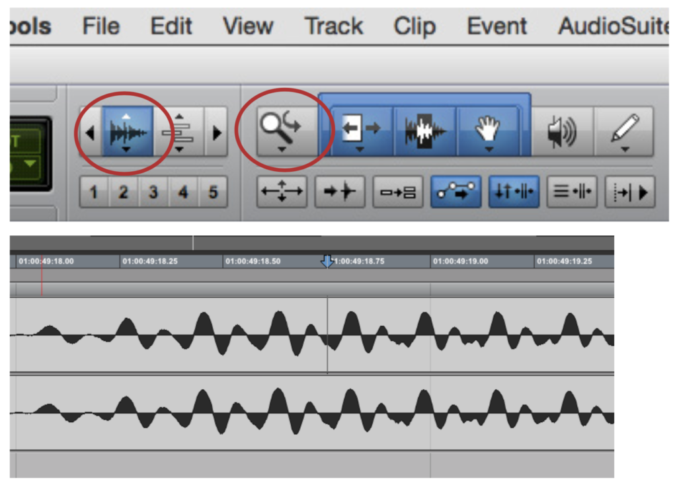Open the Edit menu
The height and width of the screenshot is (487, 677).
point(171,26)
